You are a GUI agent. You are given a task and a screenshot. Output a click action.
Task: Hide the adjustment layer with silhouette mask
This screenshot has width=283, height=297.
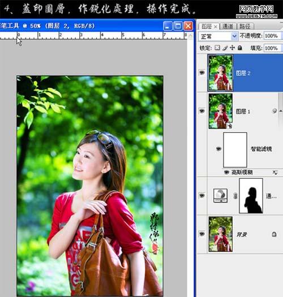coord(201,195)
